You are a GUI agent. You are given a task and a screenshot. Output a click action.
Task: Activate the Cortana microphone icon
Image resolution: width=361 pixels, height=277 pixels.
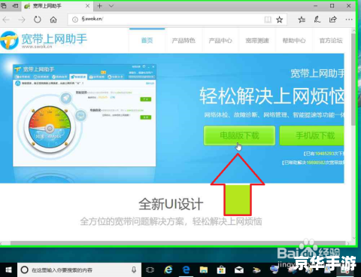pyautogui.click(x=134, y=270)
